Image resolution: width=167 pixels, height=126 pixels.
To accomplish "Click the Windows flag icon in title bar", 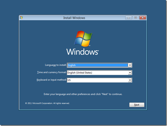I will 21,18.
